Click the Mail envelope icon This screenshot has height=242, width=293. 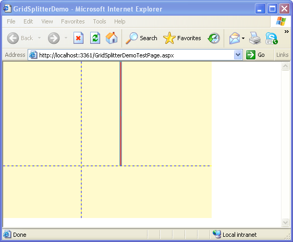[235, 38]
